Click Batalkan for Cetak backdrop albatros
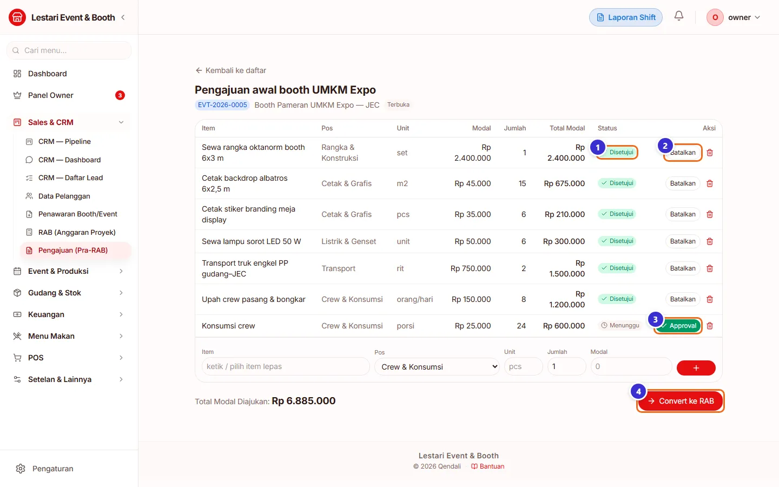Screen dimensions: 779x487 pos(683,183)
